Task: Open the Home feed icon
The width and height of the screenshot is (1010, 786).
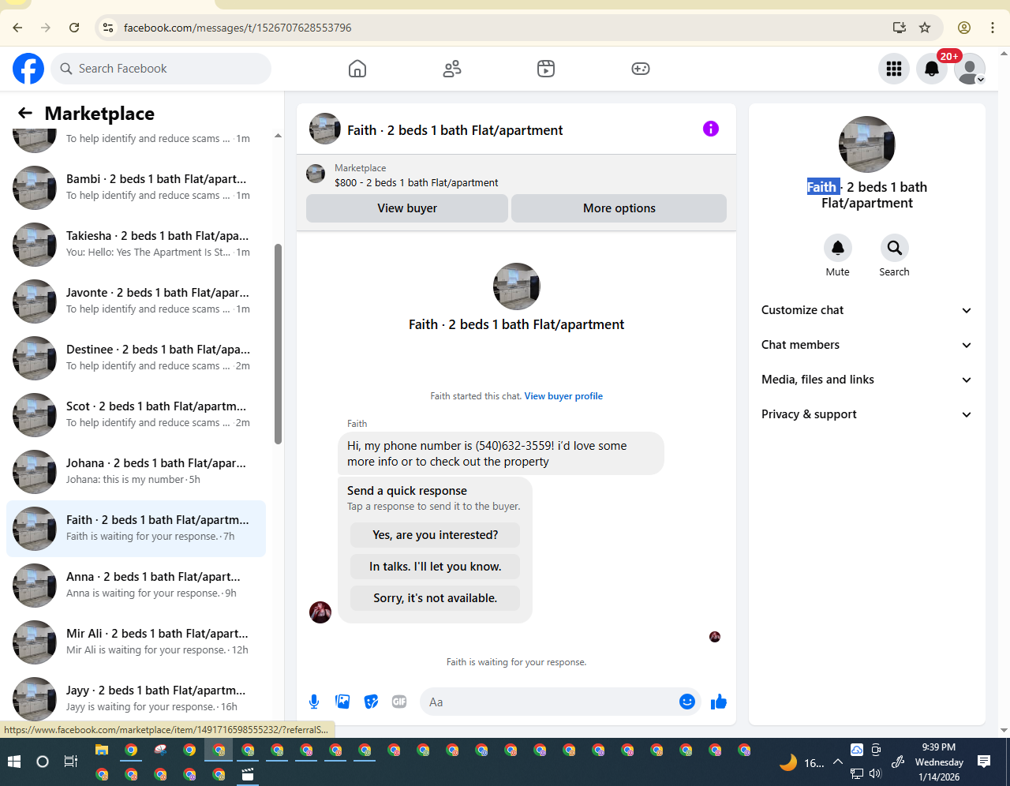Action: pyautogui.click(x=357, y=69)
